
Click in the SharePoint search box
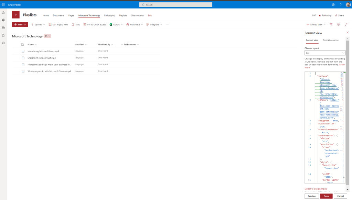coord(175,5)
